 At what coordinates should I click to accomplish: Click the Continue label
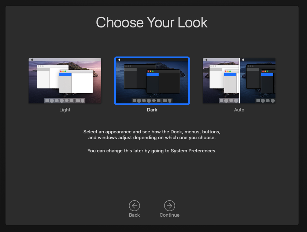[x=170, y=215]
